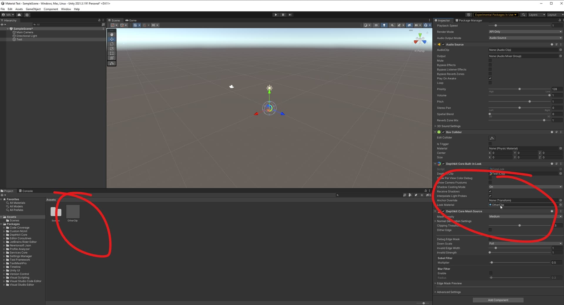Select the OtherClip asset thumbnail
This screenshot has width=564, height=305.
pos(73,212)
